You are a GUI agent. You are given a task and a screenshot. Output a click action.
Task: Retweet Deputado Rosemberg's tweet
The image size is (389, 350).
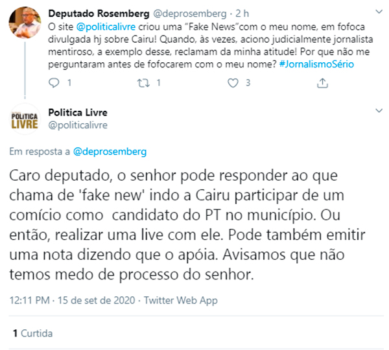pyautogui.click(x=145, y=83)
